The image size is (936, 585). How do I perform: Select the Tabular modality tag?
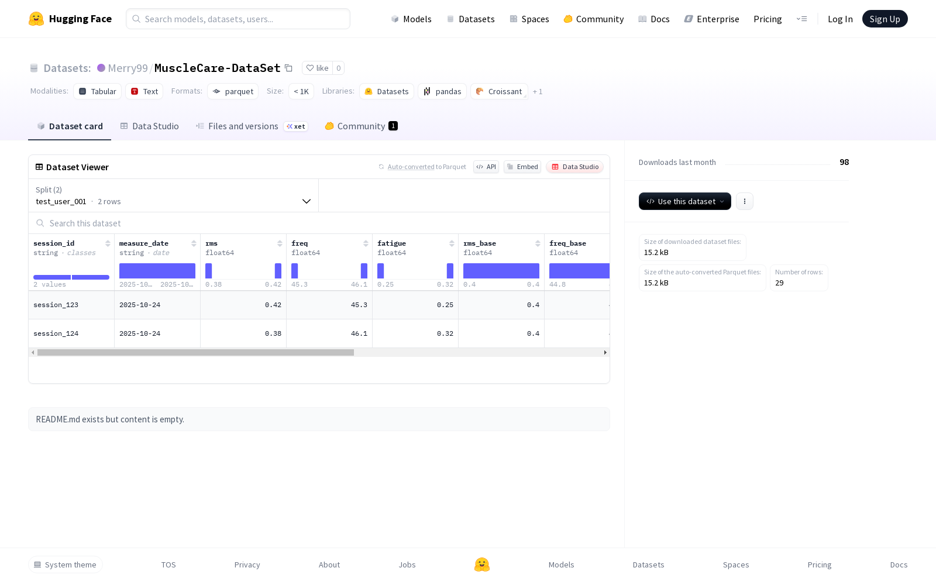tap(98, 91)
